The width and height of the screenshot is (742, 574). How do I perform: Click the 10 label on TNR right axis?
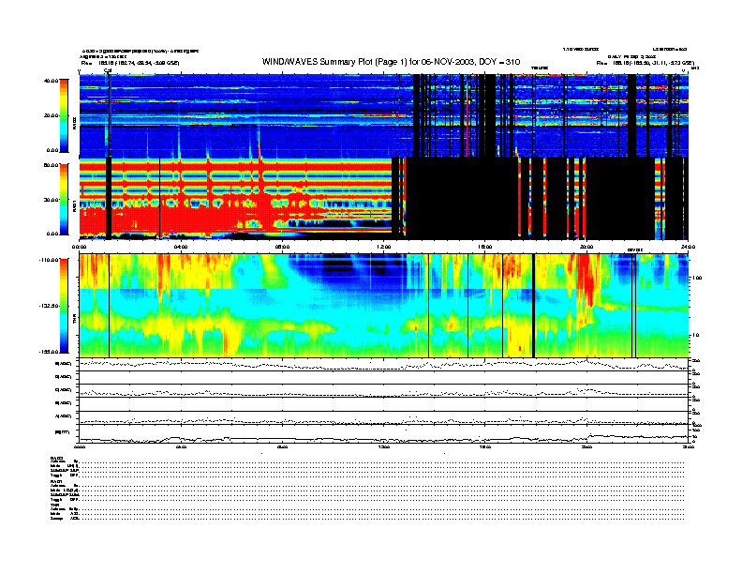pos(695,335)
